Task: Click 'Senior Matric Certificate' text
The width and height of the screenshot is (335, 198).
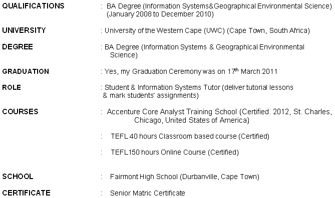Action: [x=147, y=193]
